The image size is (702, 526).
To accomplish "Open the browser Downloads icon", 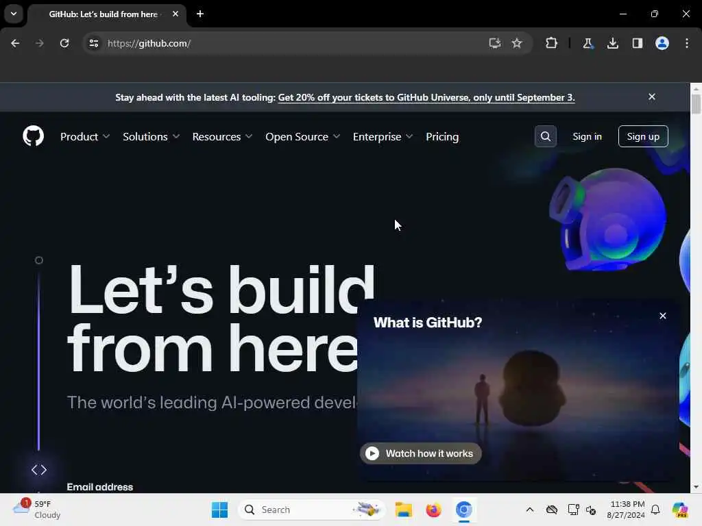I will click(x=612, y=43).
